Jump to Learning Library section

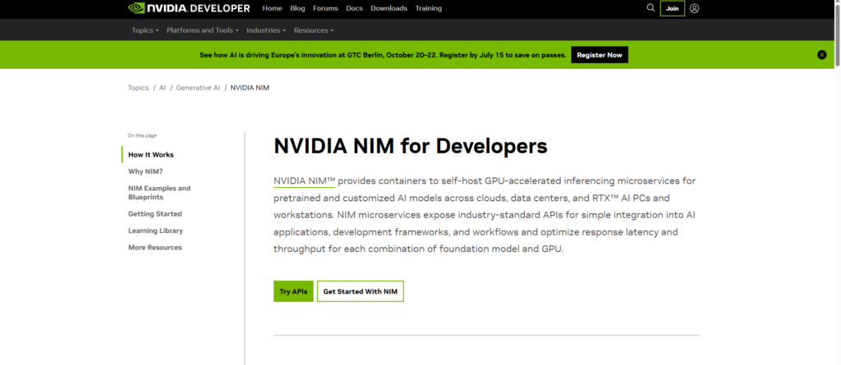155,230
